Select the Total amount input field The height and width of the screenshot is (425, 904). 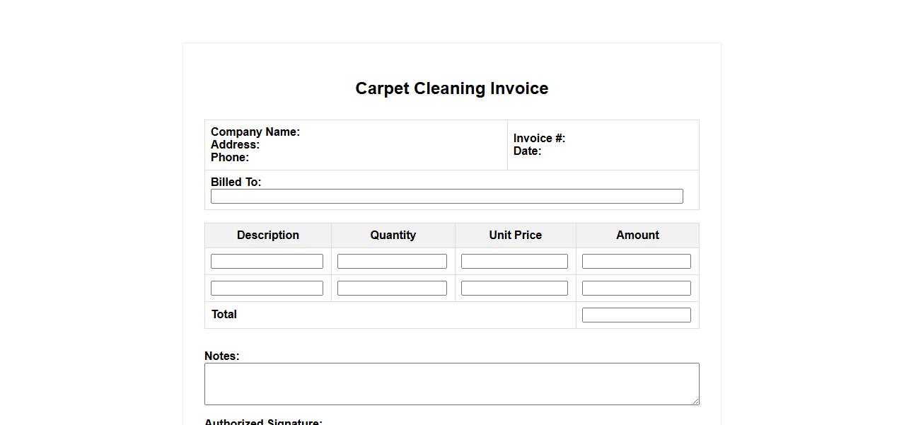(x=636, y=315)
